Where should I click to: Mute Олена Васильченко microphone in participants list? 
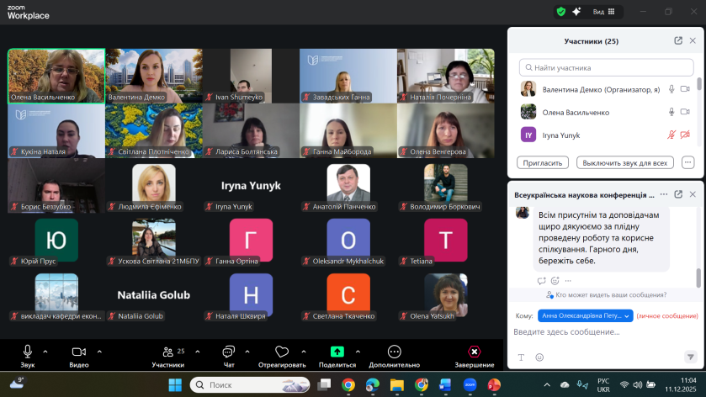671,112
